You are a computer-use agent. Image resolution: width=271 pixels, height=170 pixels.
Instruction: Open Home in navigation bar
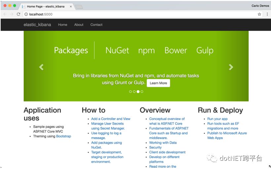[62, 25]
